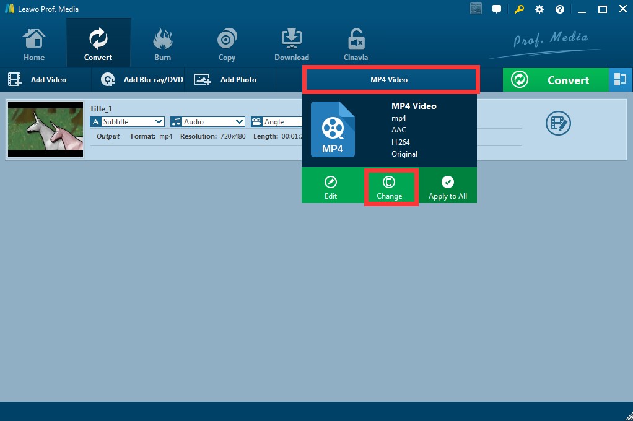Screen dimensions: 633x421
Task: Expand the Subtitle dropdown
Action: pyautogui.click(x=127, y=122)
